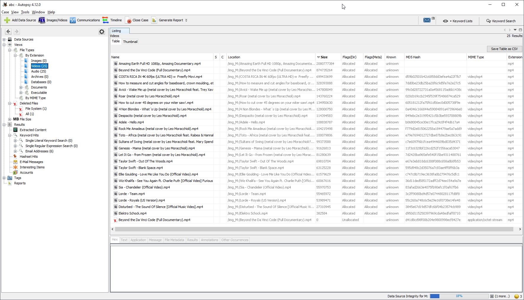The height and width of the screenshot is (300, 524).
Task: Open the Timeline tool icon
Action: 105,20
